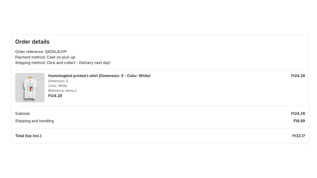Click the Hummingbird t-shirt product thumbnail
Screen dimensions: 317x178
(x=30, y=88)
